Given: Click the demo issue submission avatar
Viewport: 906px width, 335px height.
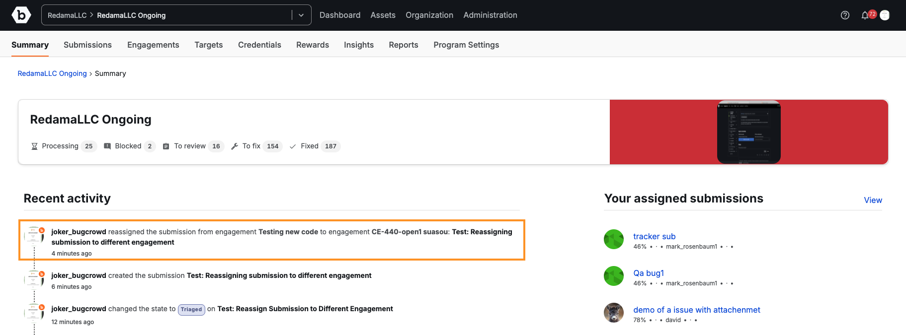Looking at the screenshot, I should [x=614, y=313].
